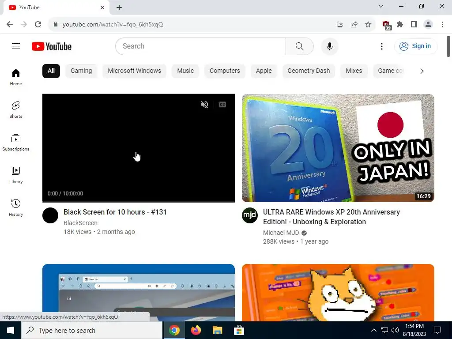
Task: Open the Chrome profile icon
Action: pos(428,25)
